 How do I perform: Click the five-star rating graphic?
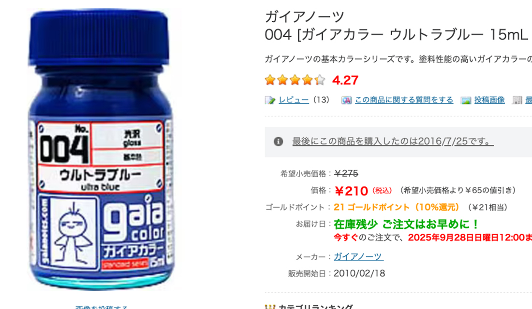click(x=295, y=80)
